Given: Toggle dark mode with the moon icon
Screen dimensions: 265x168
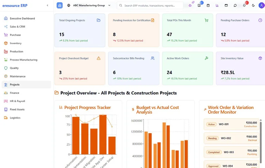Looking at the screenshot, I should click(x=253, y=5).
